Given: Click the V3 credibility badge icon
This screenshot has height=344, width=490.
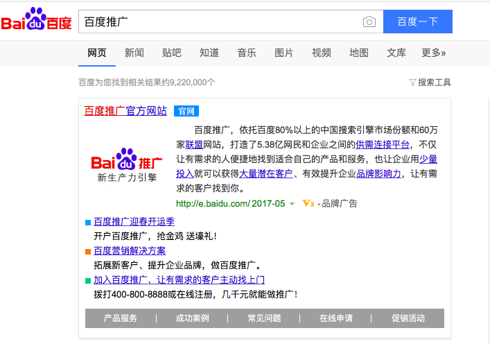Looking at the screenshot, I should pos(308,204).
